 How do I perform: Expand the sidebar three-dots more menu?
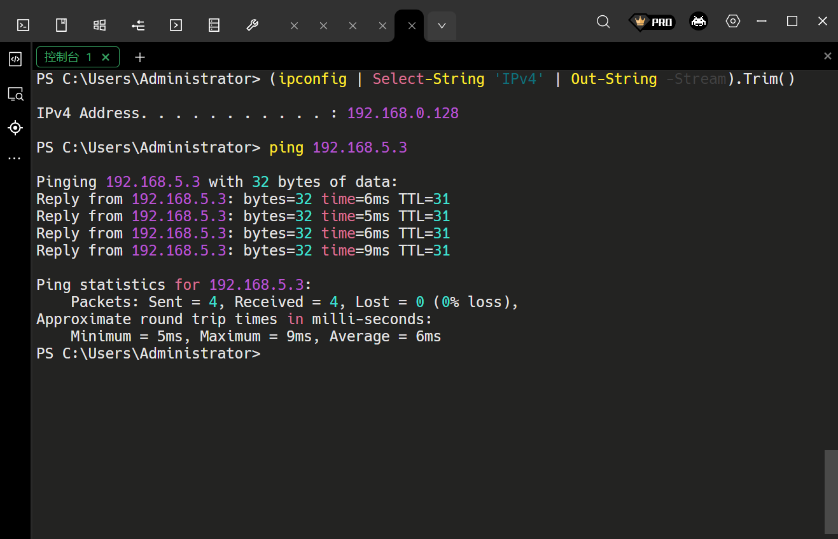tap(15, 158)
